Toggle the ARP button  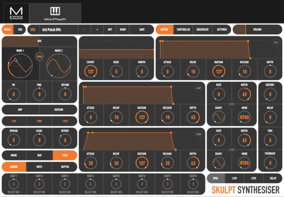[20, 109]
